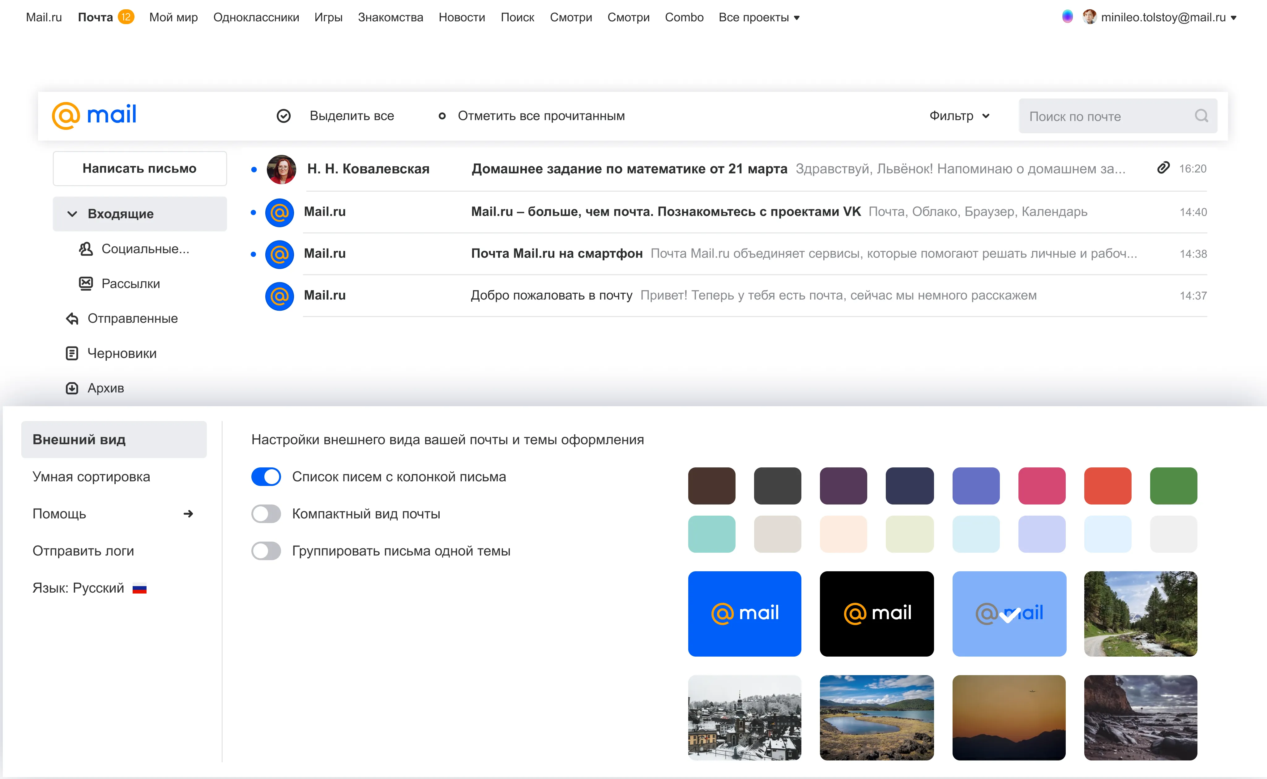
Task: Toggle unread dot on Kovalevskaya email
Action: coord(254,169)
